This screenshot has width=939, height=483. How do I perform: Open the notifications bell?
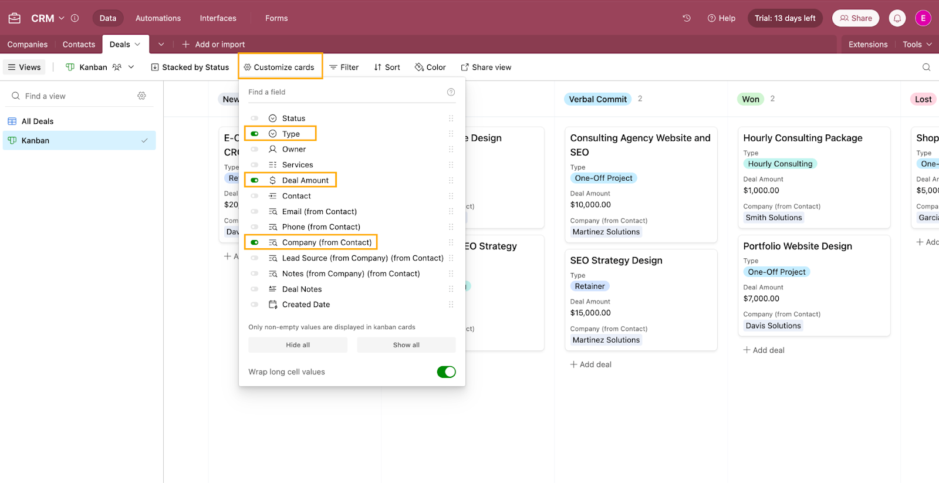point(897,18)
